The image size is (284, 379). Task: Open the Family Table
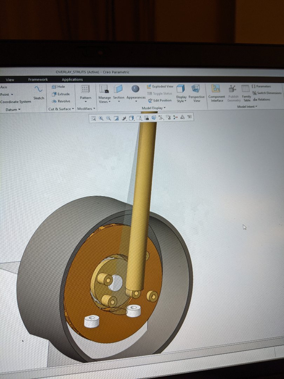point(246,93)
